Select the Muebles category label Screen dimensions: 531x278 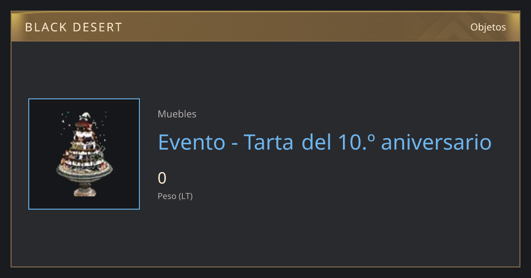coord(177,114)
